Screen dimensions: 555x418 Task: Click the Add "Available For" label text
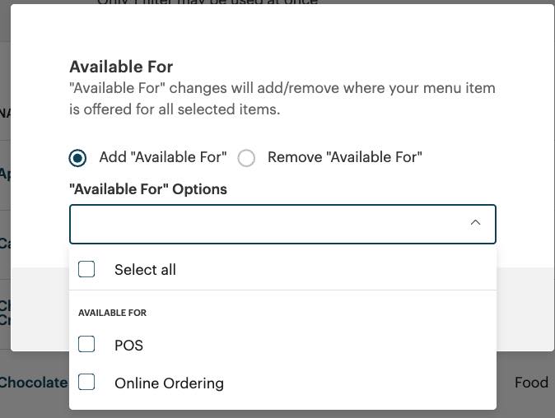click(162, 157)
